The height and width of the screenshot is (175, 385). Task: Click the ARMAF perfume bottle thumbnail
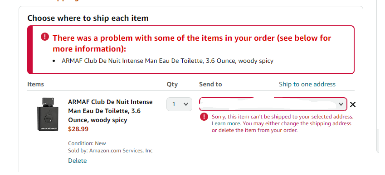48,114
